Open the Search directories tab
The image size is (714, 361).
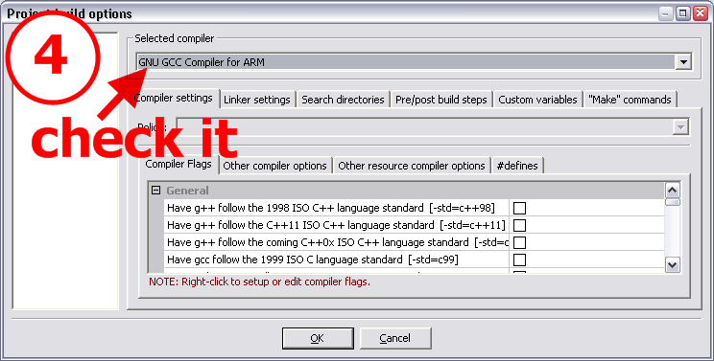point(343,100)
